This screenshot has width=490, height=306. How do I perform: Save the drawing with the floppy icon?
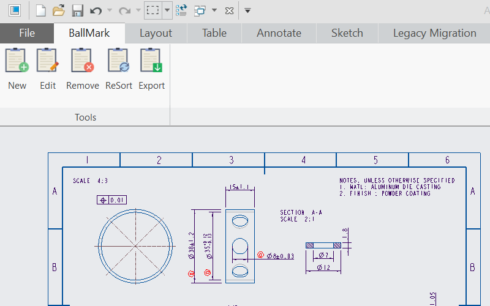point(77,10)
